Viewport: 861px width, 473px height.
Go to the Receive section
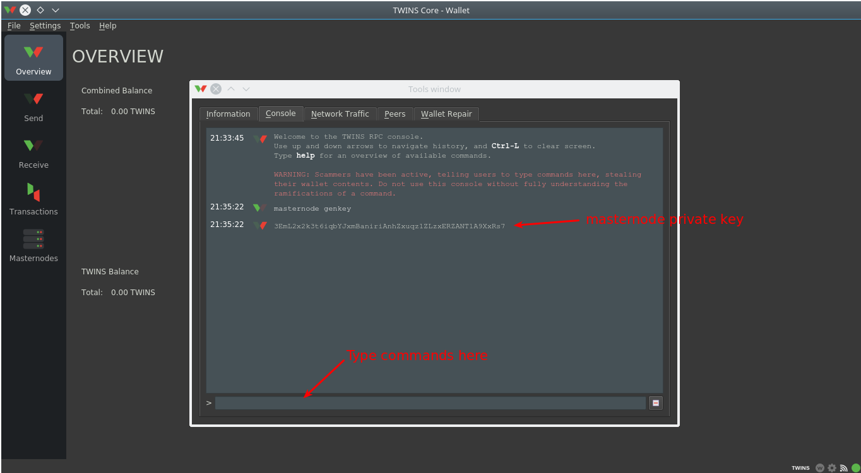tap(33, 153)
